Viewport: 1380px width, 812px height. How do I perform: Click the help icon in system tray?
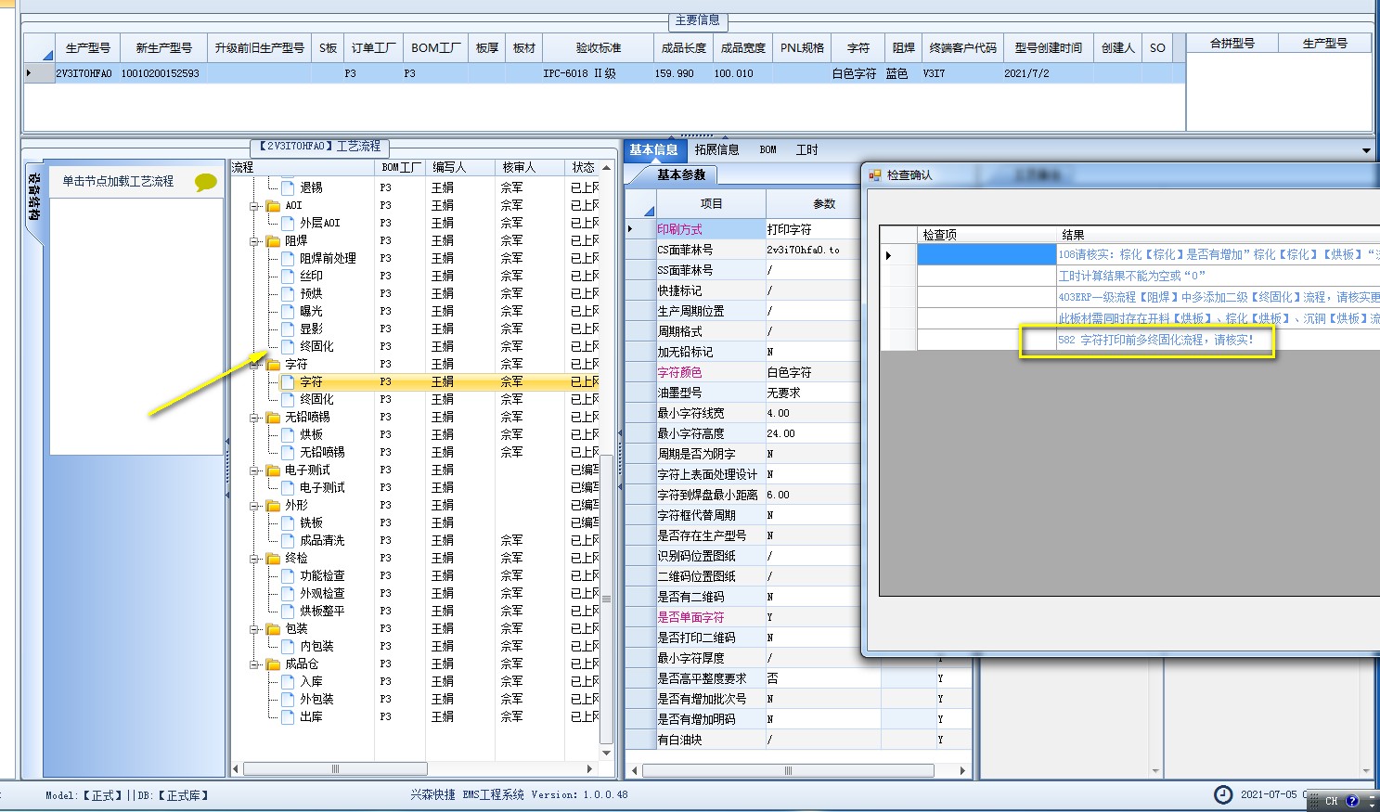click(1352, 801)
